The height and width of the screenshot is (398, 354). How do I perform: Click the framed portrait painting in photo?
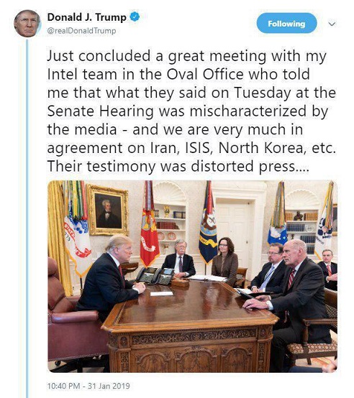pyautogui.click(x=108, y=210)
